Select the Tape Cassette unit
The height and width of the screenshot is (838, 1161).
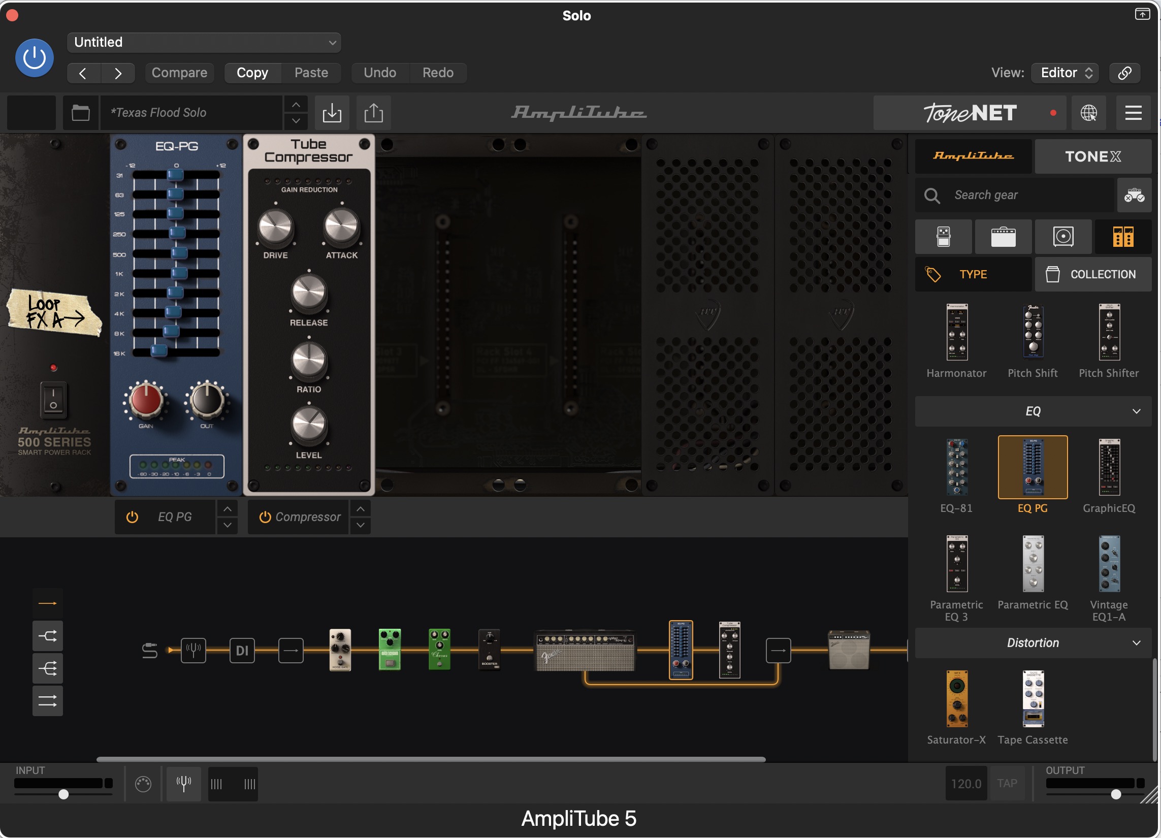[x=1033, y=707]
